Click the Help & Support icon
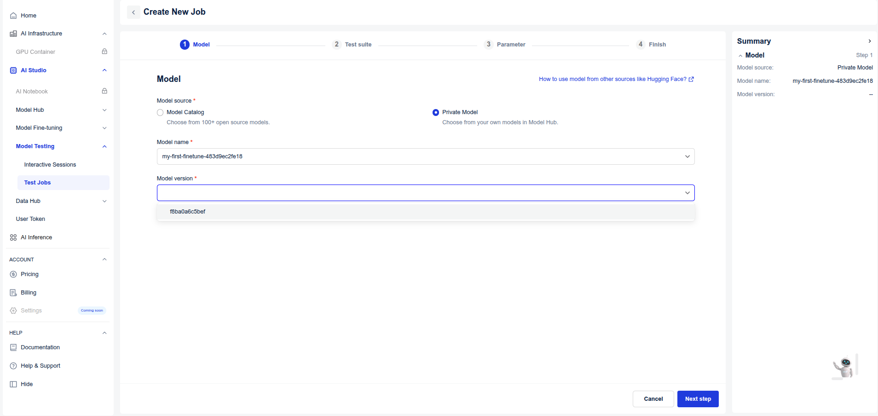Image resolution: width=878 pixels, height=416 pixels. click(13, 366)
